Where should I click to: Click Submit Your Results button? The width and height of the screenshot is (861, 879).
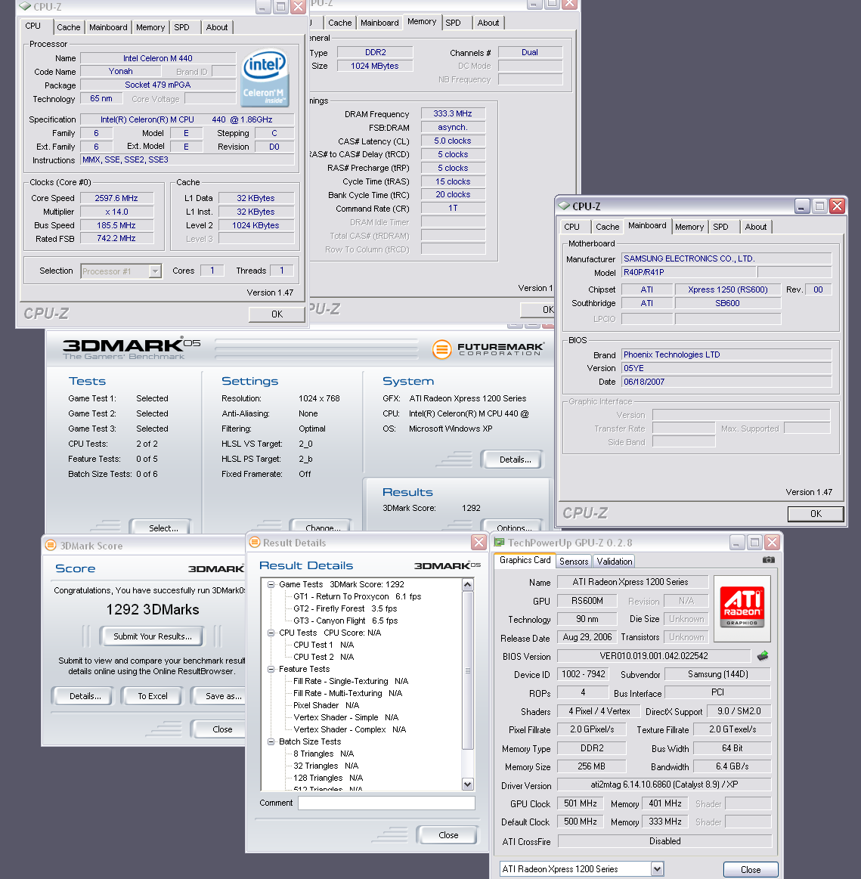(x=153, y=636)
